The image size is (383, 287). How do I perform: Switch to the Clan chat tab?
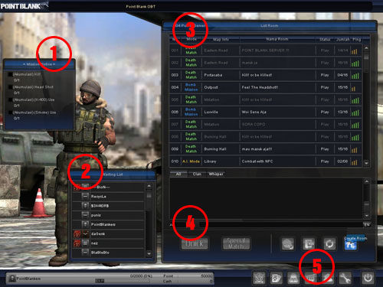point(197,174)
